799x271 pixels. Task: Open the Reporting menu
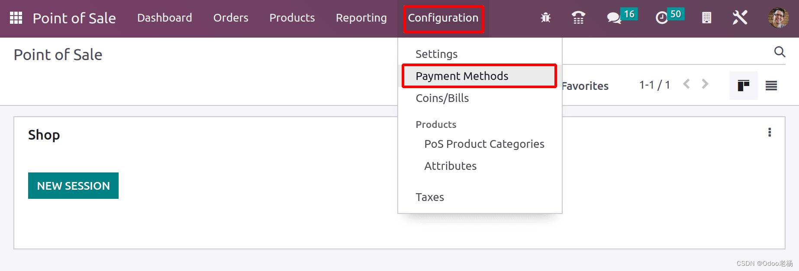coord(361,18)
